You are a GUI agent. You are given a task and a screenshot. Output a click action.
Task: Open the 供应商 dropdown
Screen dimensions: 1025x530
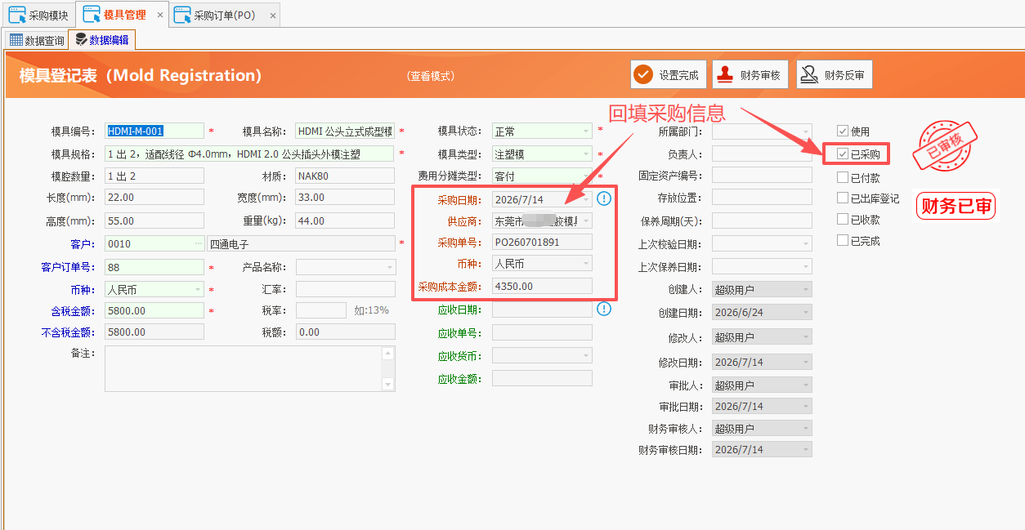(585, 220)
